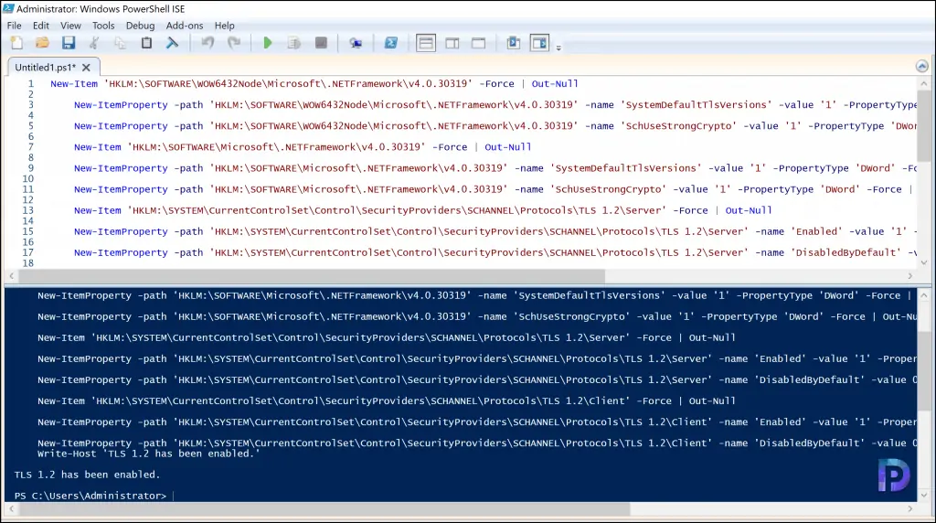Open new remote PowerShell tab icon
The image size is (936, 523).
[356, 43]
